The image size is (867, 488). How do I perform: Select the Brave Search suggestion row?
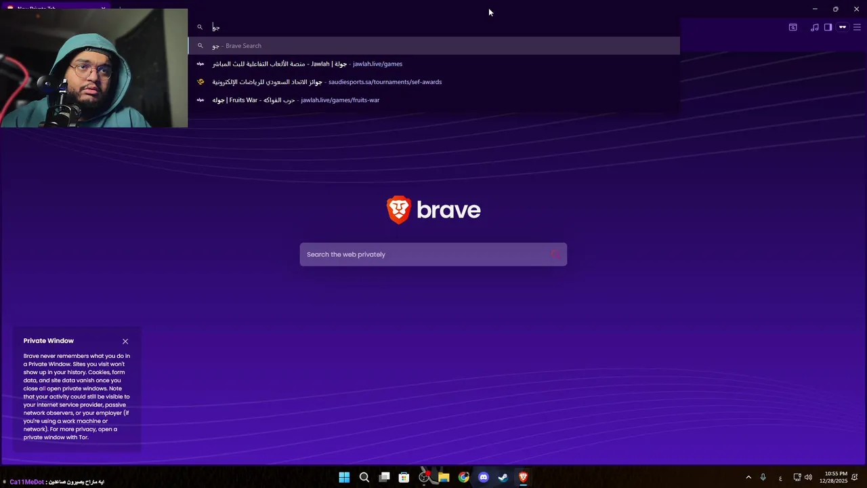click(x=433, y=45)
